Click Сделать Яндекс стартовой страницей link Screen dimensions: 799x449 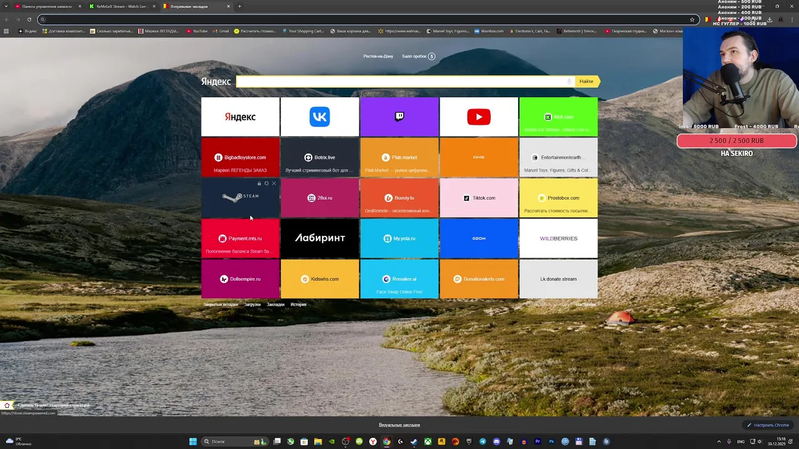(x=53, y=405)
